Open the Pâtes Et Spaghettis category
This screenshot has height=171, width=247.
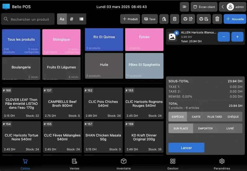click(144, 66)
